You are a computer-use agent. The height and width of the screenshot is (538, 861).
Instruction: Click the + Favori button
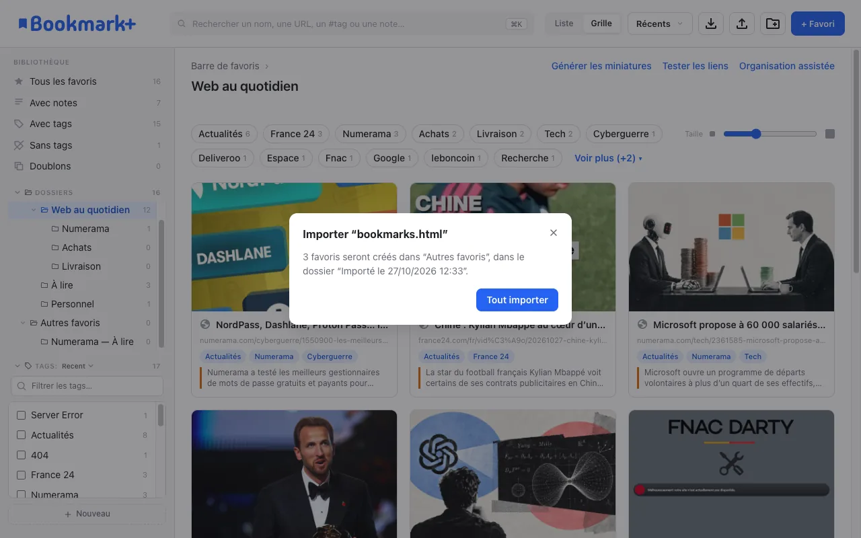[x=817, y=24]
